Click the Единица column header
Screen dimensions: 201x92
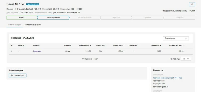point(67,45)
